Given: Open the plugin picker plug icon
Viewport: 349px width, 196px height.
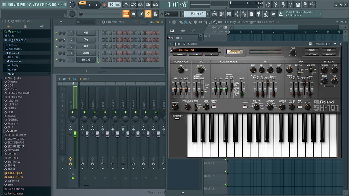Looking at the screenshot, I should point(259,14).
